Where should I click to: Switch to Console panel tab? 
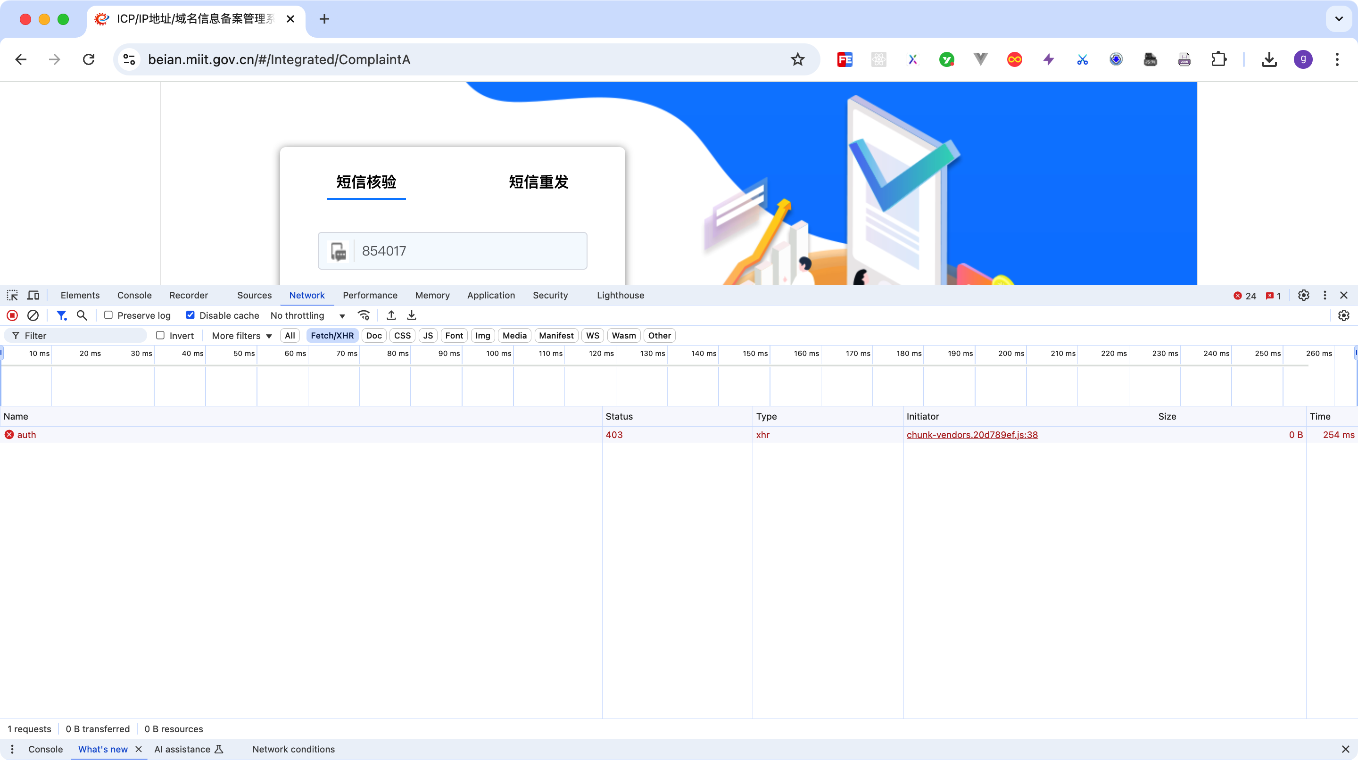pyautogui.click(x=134, y=295)
